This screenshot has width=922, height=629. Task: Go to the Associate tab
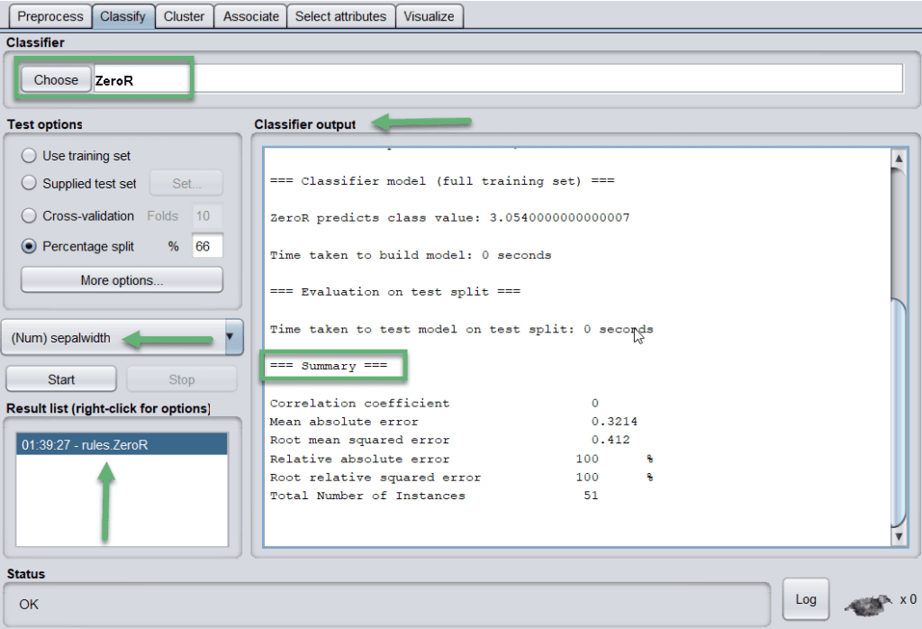tap(250, 16)
